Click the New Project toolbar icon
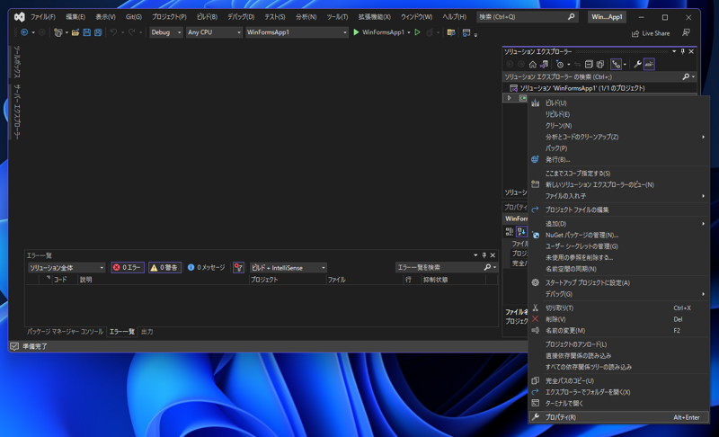 58,32
